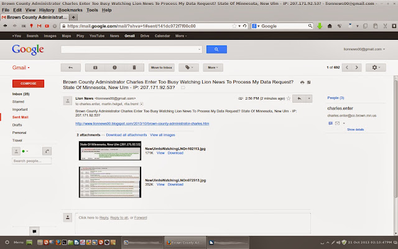Click Show details in People panel
Image resolution: width=398 pixels, height=249 pixels.
[x=355, y=129]
